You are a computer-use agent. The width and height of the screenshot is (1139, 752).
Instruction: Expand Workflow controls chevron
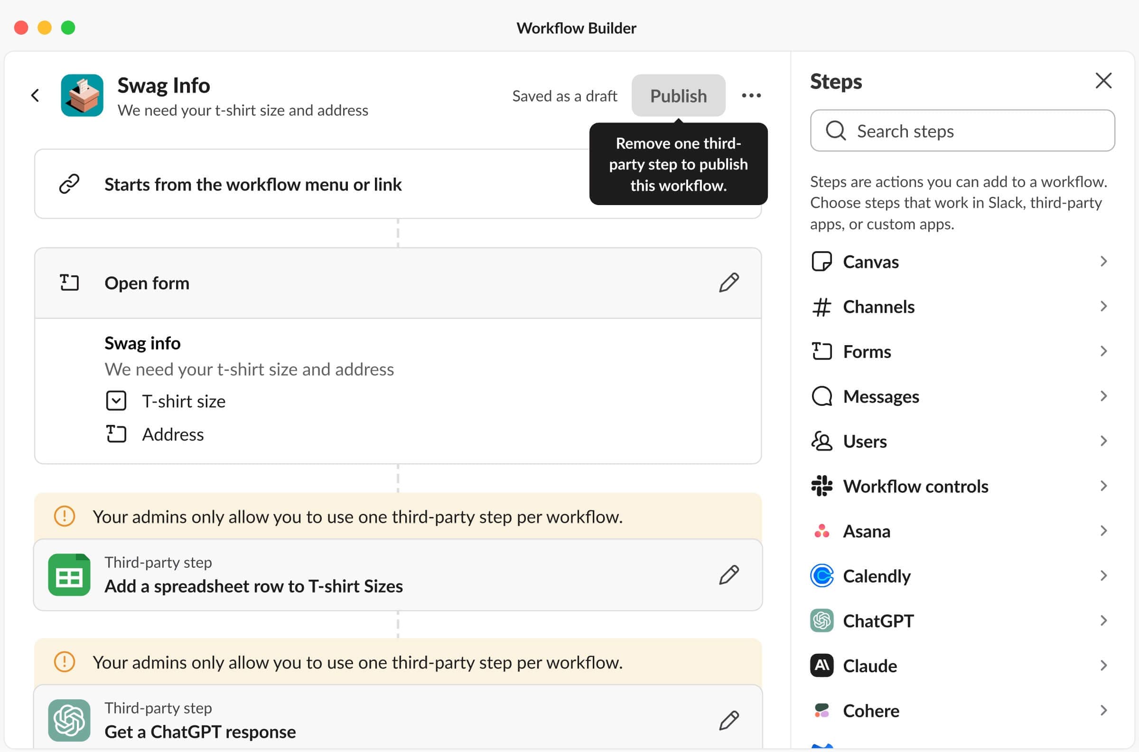point(1103,486)
